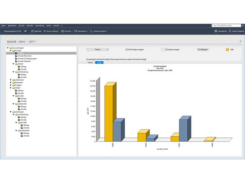Open the 2017 year dropdown
This screenshot has width=245, height=183.
tap(33, 41)
